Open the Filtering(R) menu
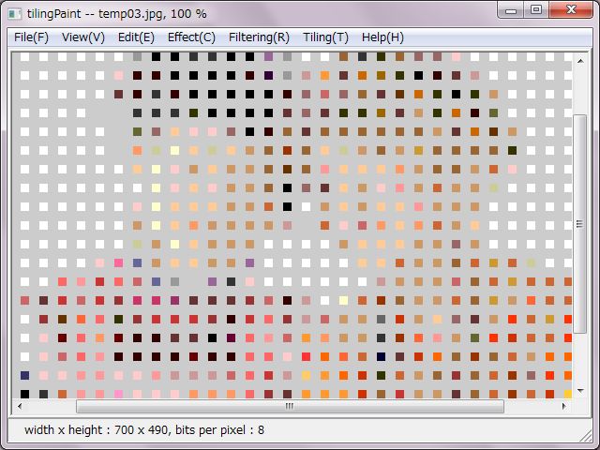This screenshot has width=600, height=450. (259, 37)
